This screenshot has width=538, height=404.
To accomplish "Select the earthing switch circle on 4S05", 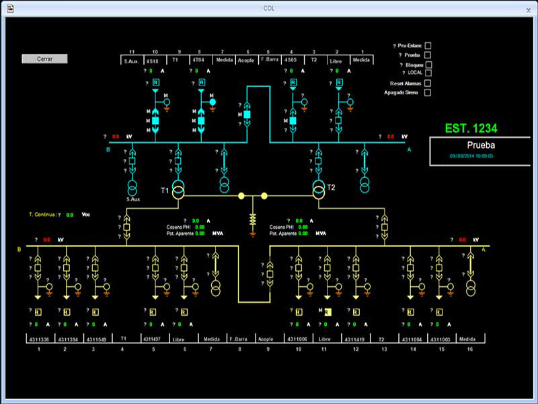I will pos(305,102).
